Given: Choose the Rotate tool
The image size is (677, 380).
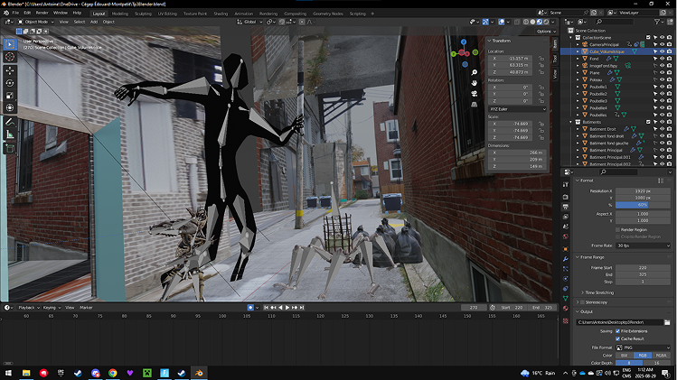Looking at the screenshot, I should click(10, 82).
